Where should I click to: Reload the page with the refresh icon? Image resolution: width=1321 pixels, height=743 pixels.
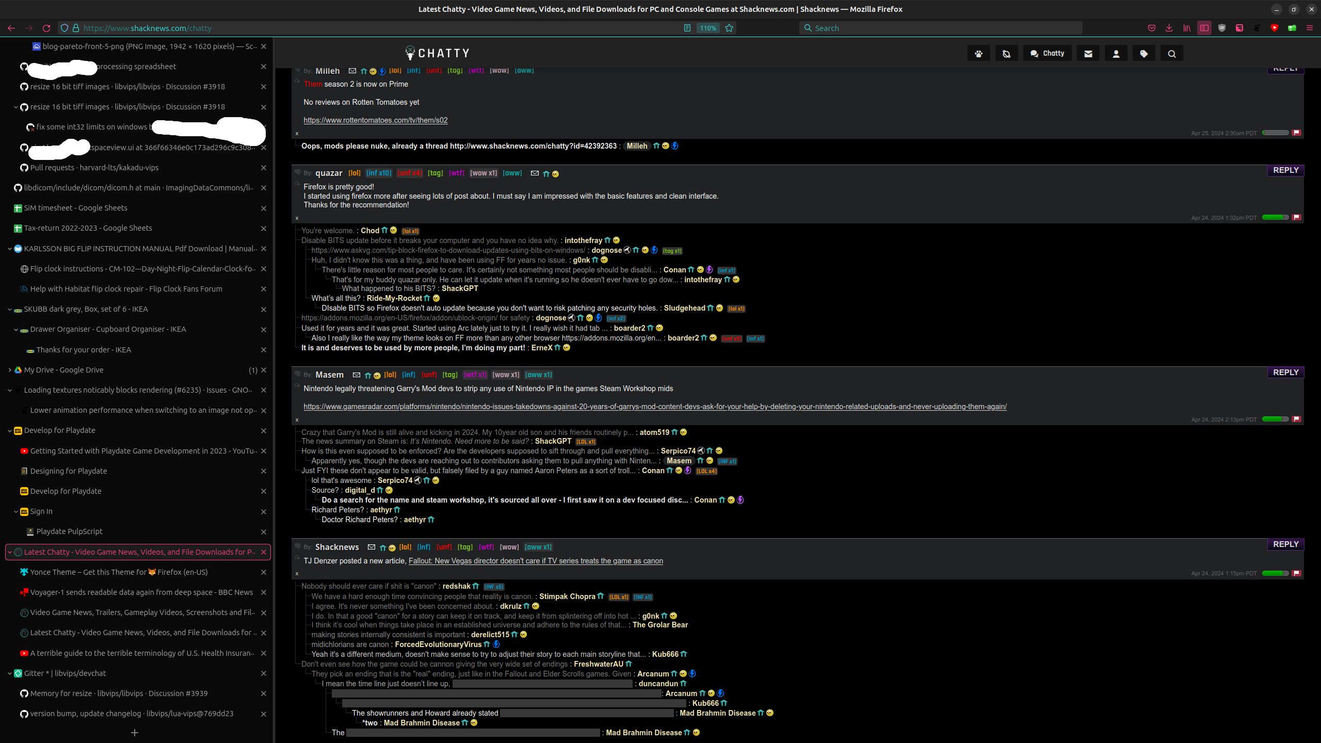tap(46, 28)
